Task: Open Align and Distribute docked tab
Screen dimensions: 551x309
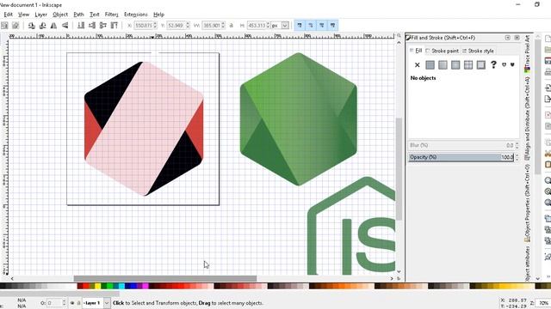Action: [x=527, y=118]
